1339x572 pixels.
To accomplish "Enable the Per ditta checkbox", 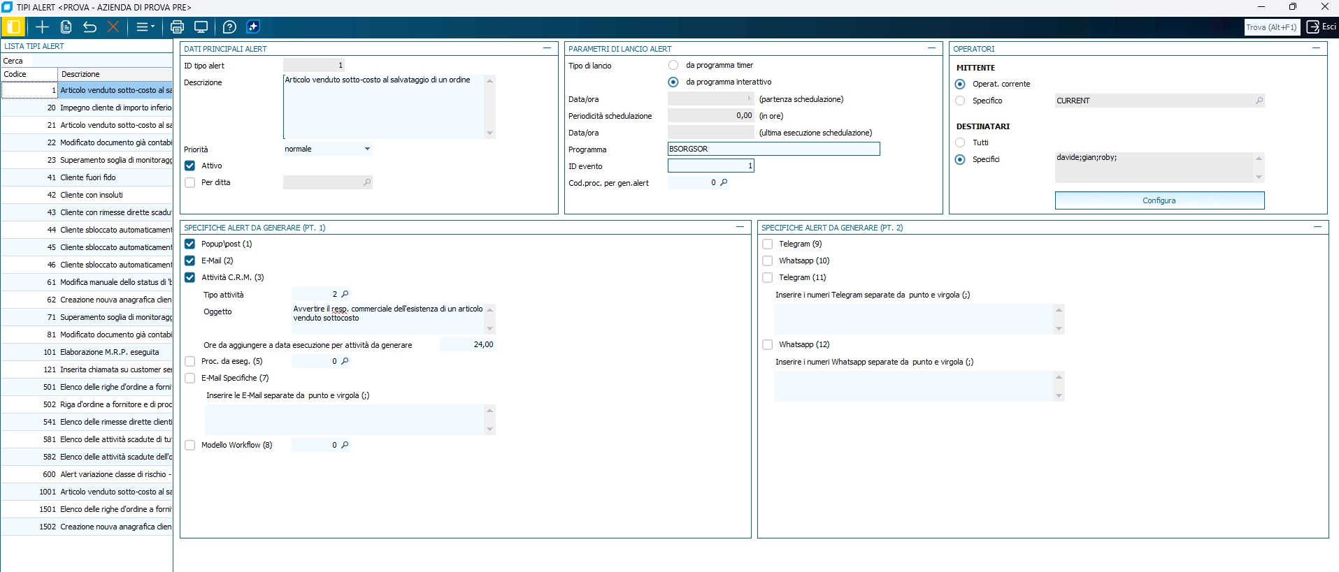I will click(x=189, y=182).
